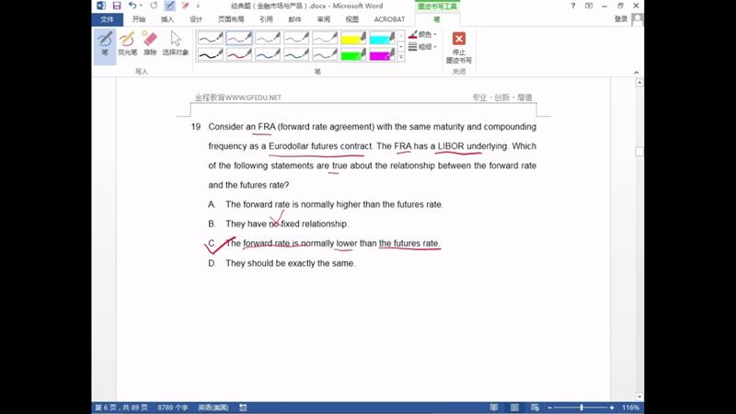This screenshot has height=414, width=736.
Task: Choose the blue pen style, bottom row
Action: pos(268,54)
